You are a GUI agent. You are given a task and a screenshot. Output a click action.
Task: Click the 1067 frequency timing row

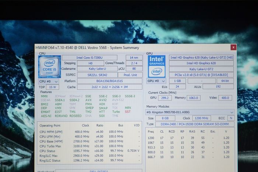tap(189, 143)
